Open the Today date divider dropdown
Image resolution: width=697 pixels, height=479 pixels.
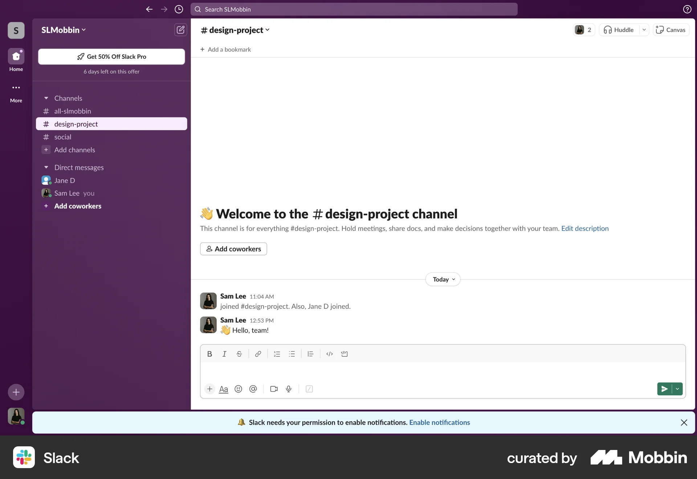(x=442, y=279)
